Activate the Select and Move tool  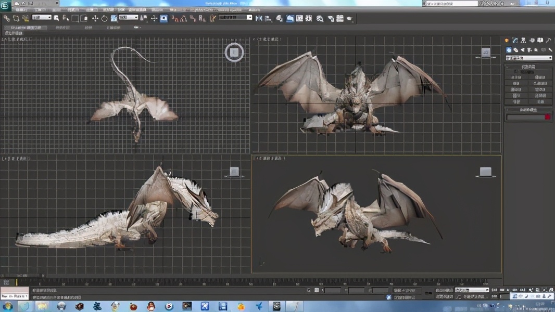(95, 18)
